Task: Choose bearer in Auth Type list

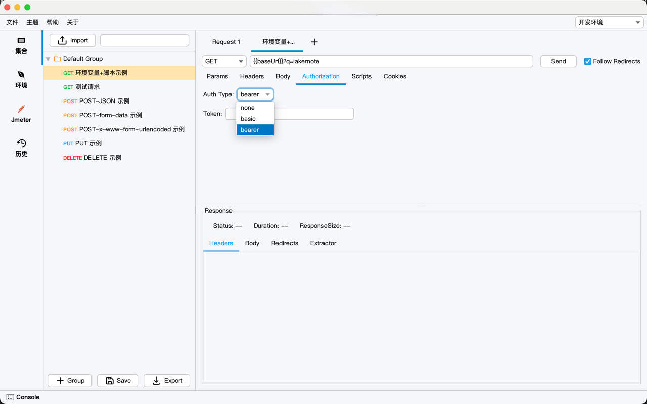Action: [255, 130]
